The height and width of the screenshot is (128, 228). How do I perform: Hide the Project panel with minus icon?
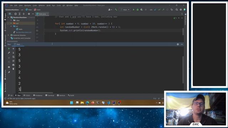(33, 14)
